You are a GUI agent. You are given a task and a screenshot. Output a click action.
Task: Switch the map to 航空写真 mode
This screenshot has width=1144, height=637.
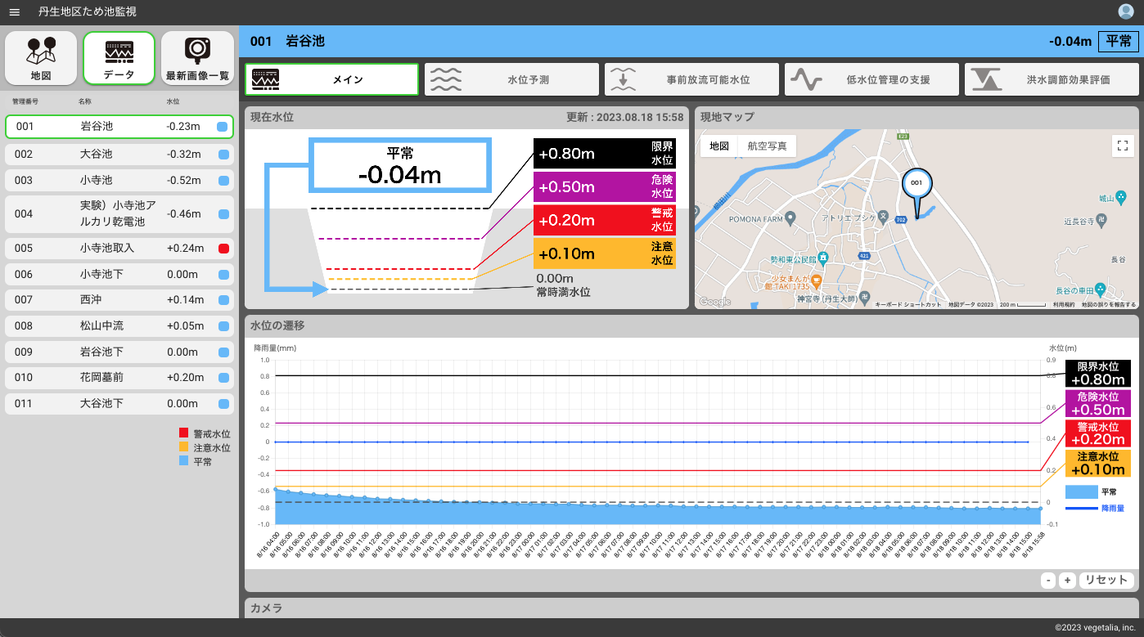766,146
